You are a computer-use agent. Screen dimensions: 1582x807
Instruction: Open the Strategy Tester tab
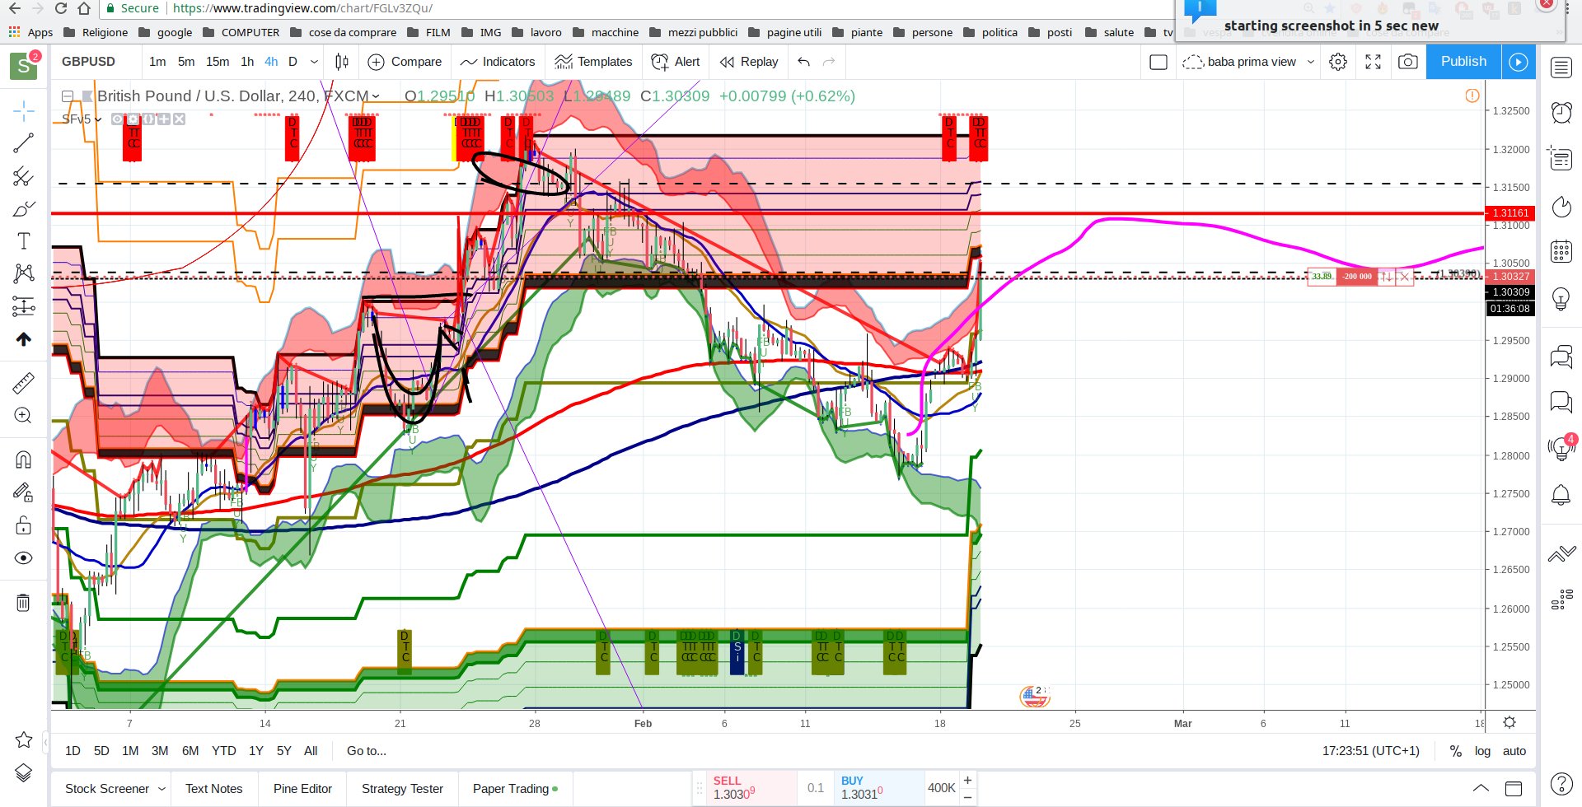[x=402, y=789]
